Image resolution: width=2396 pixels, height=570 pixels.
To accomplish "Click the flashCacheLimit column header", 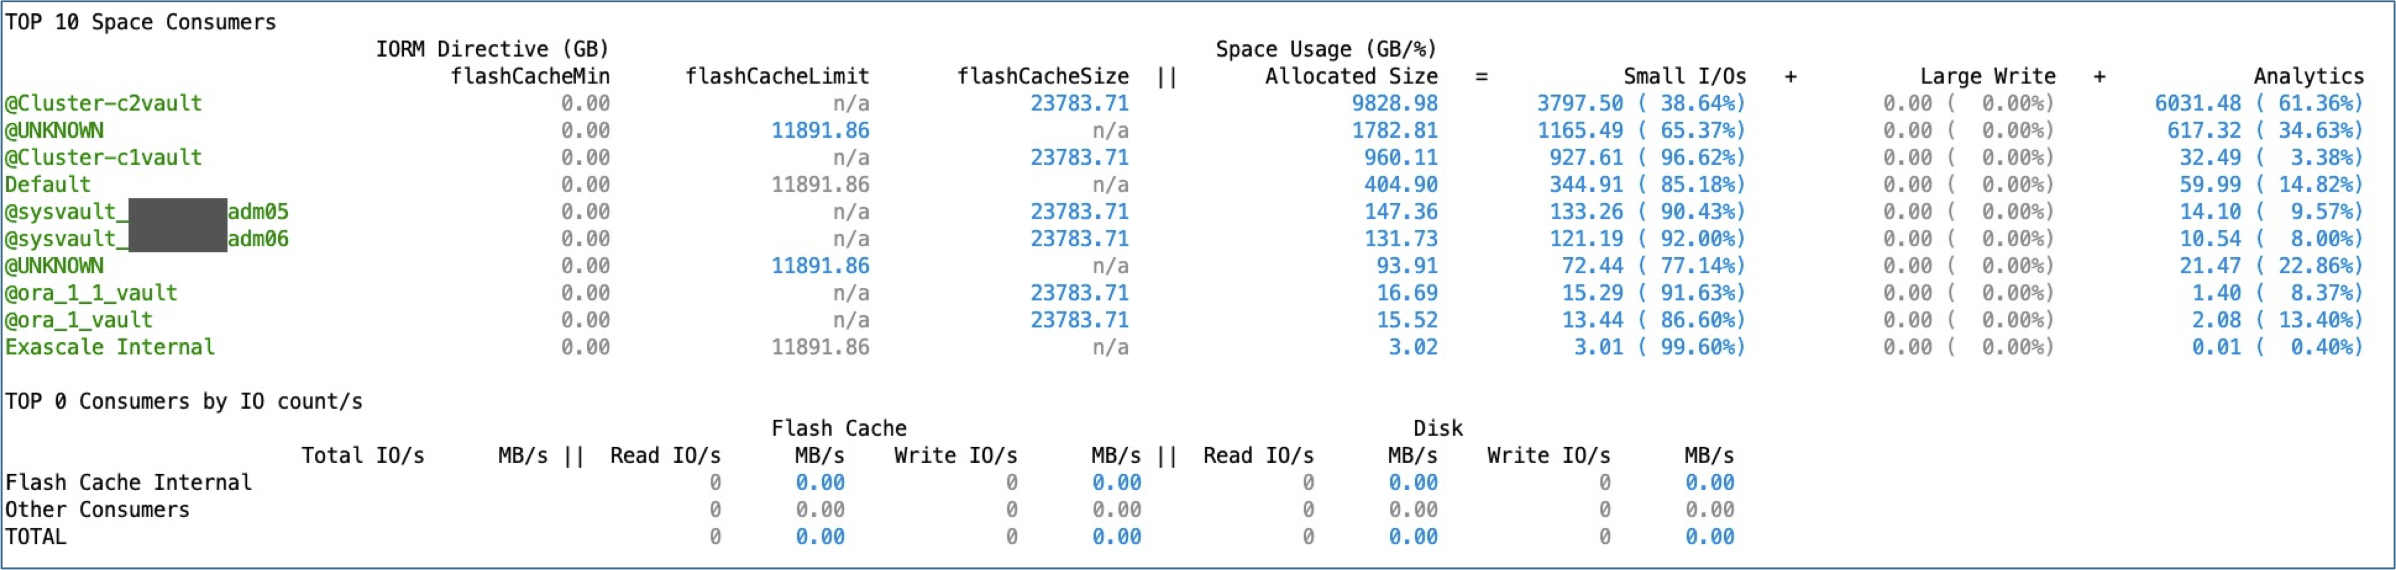I will 777,76.
